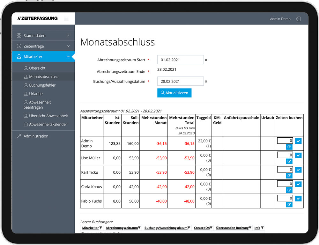
Task: Click the hamburger menu icon beside logo
Action: pos(66,18)
